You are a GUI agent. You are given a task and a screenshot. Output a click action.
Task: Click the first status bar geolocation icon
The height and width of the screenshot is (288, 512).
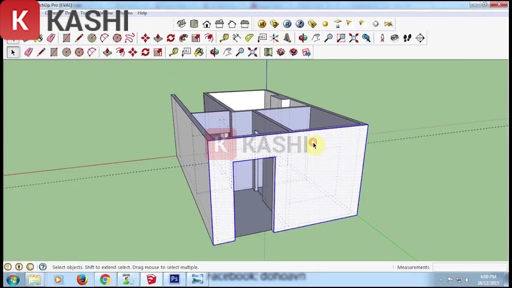point(8,267)
